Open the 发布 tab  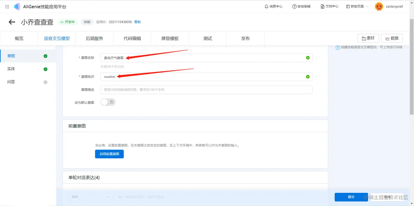click(x=246, y=38)
